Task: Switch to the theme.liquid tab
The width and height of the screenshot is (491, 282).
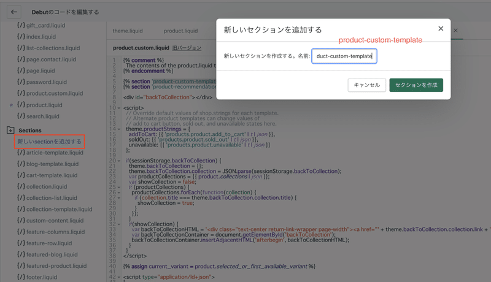Action: pos(128,31)
